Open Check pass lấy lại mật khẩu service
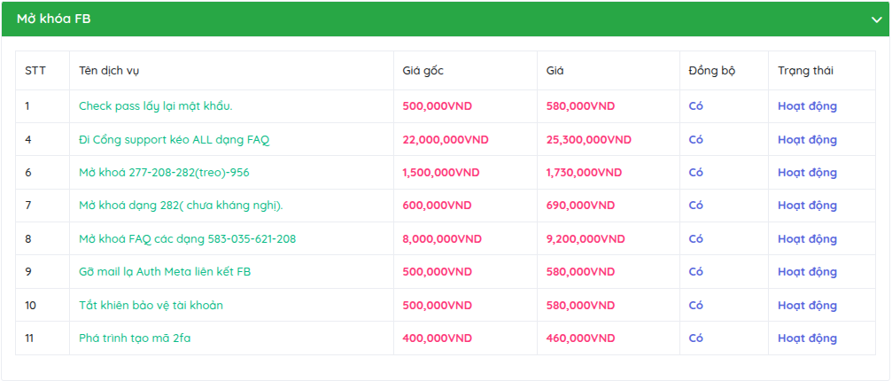 [x=155, y=106]
